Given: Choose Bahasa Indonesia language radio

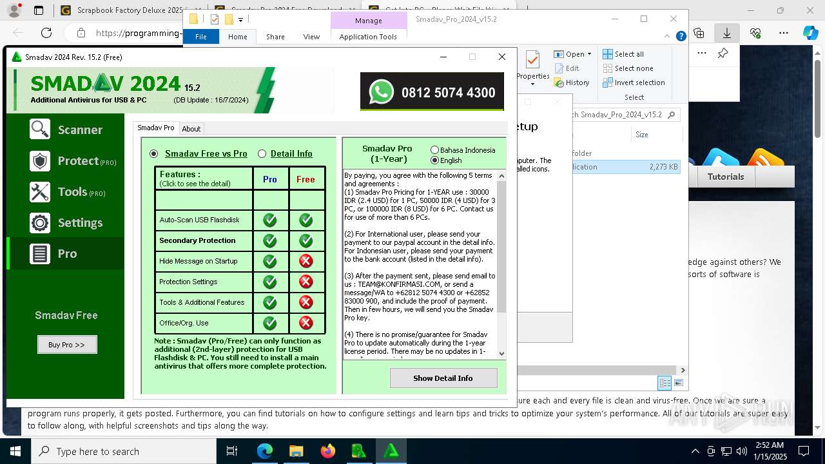Looking at the screenshot, I should [x=434, y=150].
